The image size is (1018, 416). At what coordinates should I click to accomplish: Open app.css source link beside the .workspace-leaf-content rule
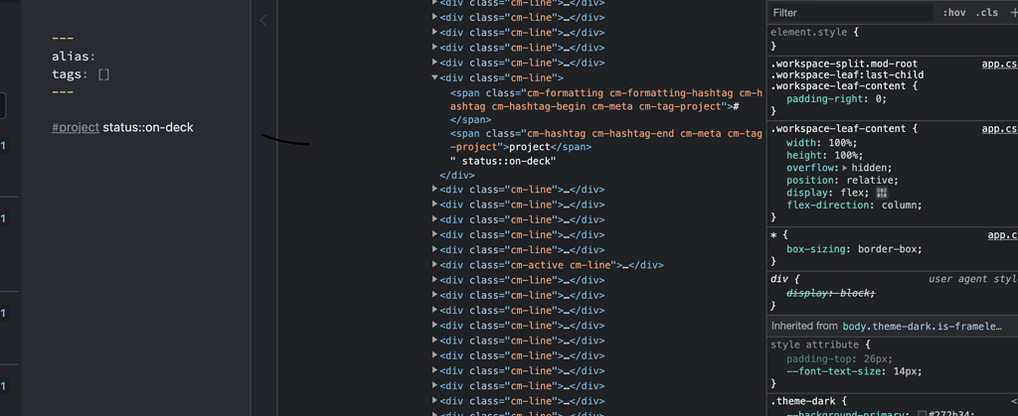coord(999,129)
